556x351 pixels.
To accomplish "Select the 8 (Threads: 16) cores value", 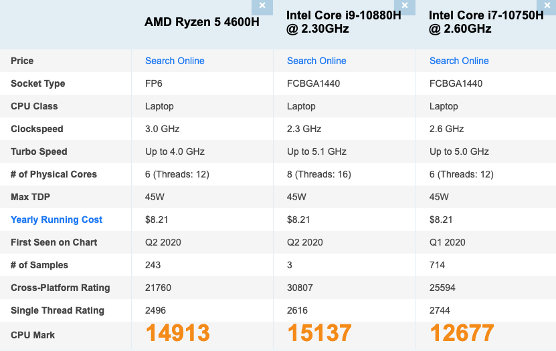I will point(318,174).
